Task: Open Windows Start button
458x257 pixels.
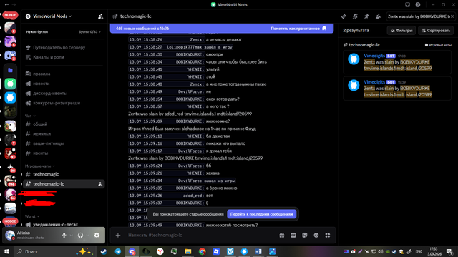Action: (x=6, y=251)
